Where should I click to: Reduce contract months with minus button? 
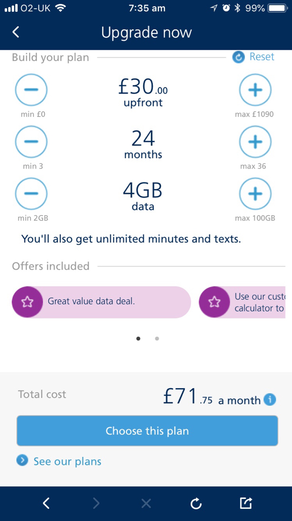click(x=31, y=141)
